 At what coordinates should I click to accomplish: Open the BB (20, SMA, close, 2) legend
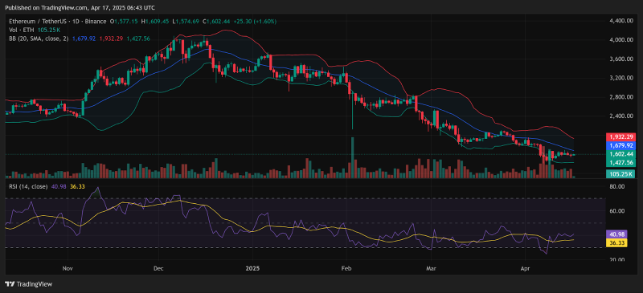click(x=39, y=38)
